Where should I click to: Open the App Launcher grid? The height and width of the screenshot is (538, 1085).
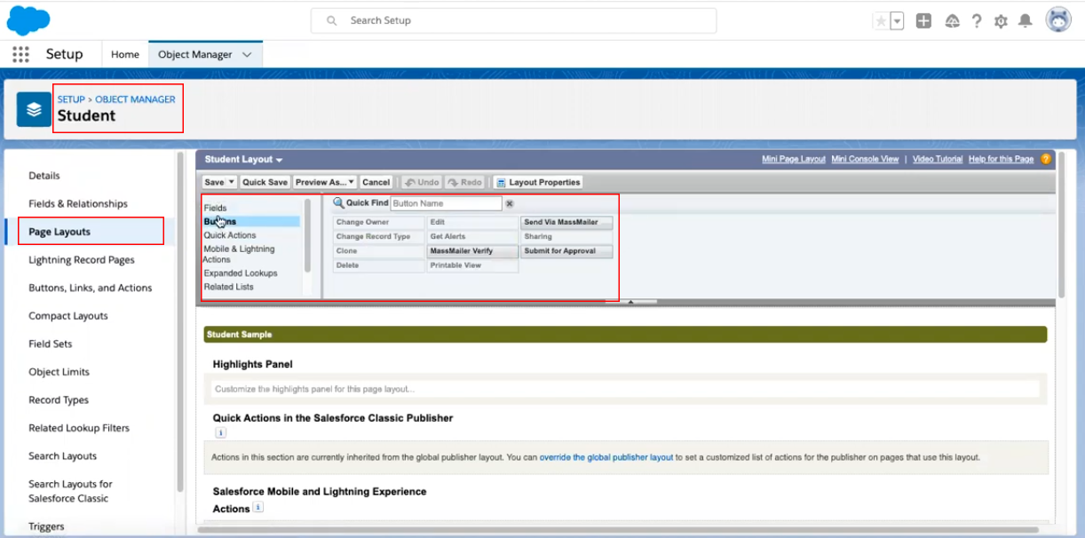tap(21, 54)
